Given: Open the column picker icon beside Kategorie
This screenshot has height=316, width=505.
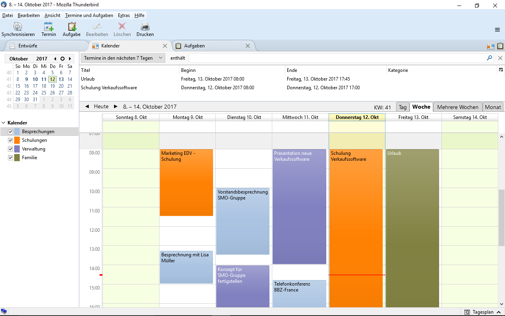Looking at the screenshot, I should (x=501, y=70).
